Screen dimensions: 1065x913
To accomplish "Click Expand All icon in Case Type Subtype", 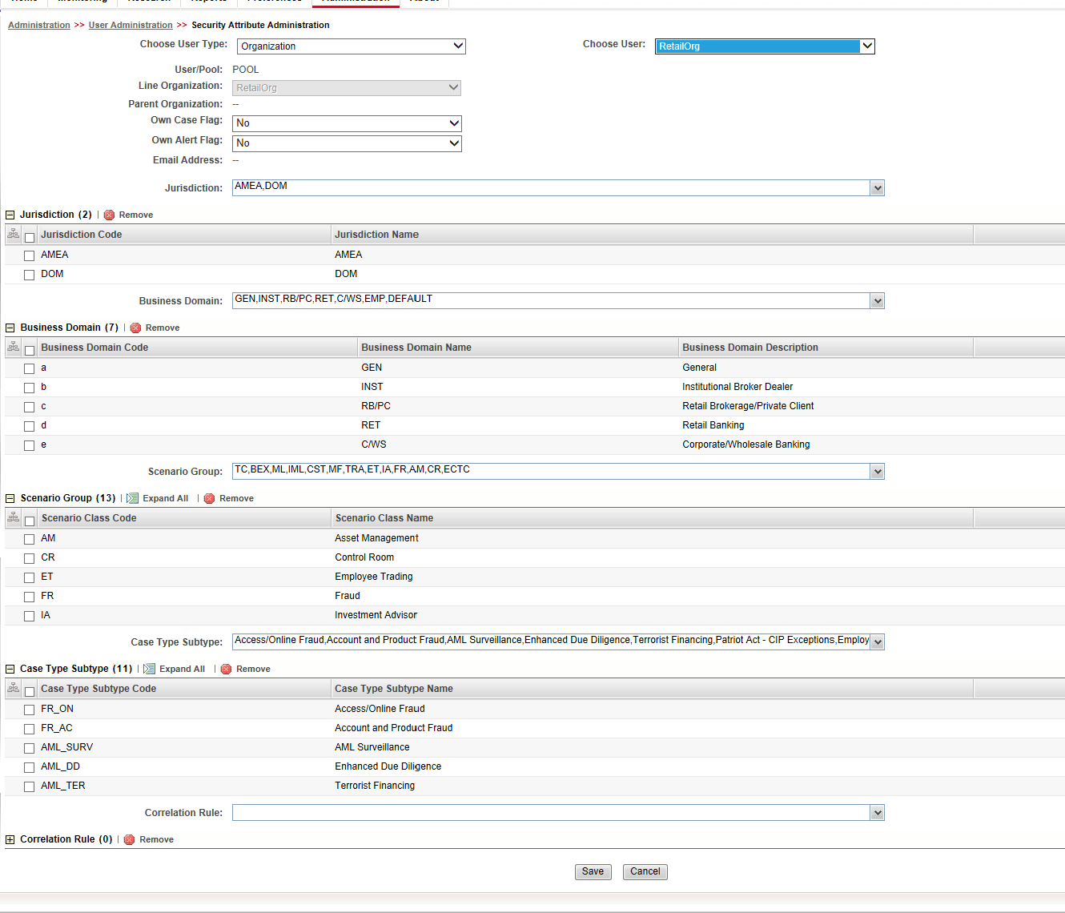I will tap(150, 669).
